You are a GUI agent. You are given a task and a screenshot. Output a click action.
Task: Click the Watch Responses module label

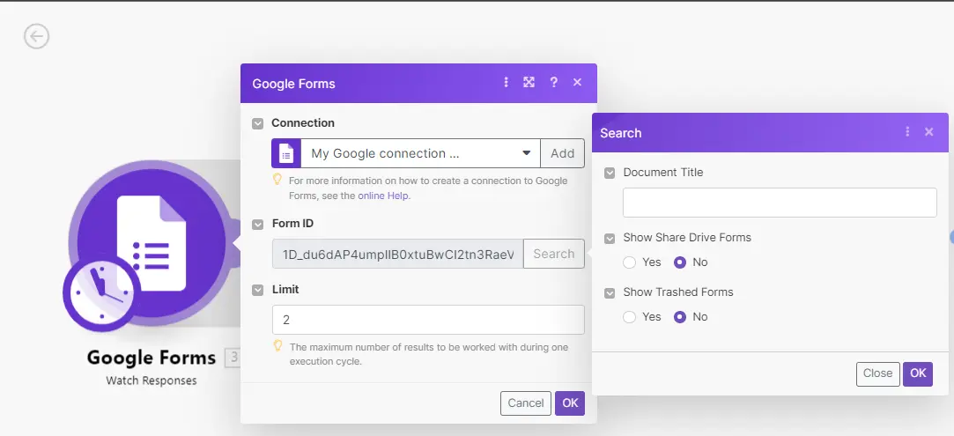click(152, 381)
